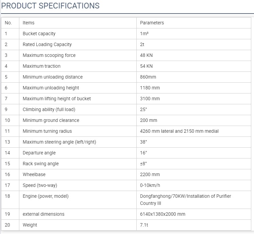Click the minimum turning radius parameter text
This screenshot has width=254, height=234.
tap(179, 131)
